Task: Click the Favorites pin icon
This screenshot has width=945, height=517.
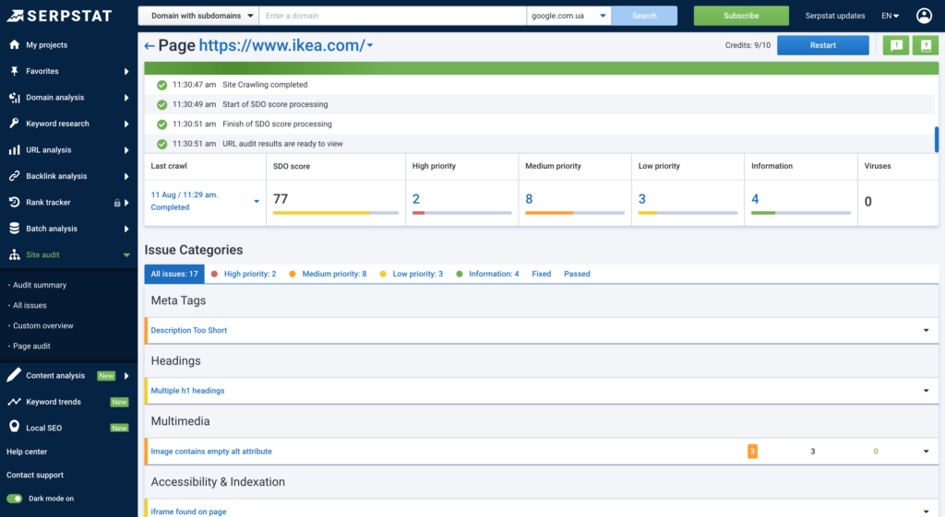Action: click(x=15, y=71)
